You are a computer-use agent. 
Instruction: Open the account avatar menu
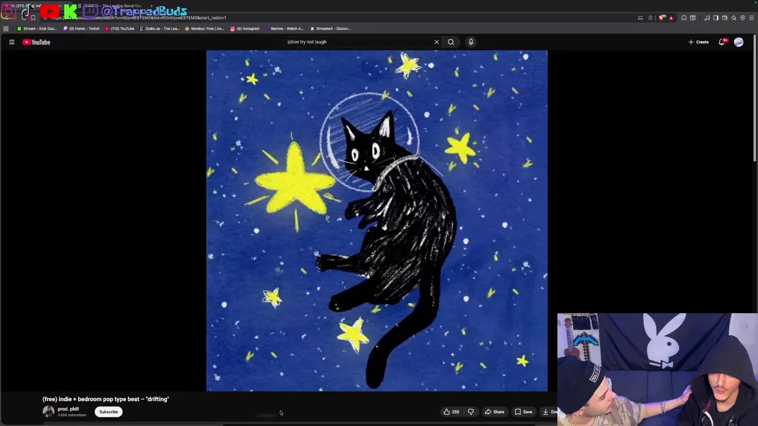pyautogui.click(x=738, y=42)
